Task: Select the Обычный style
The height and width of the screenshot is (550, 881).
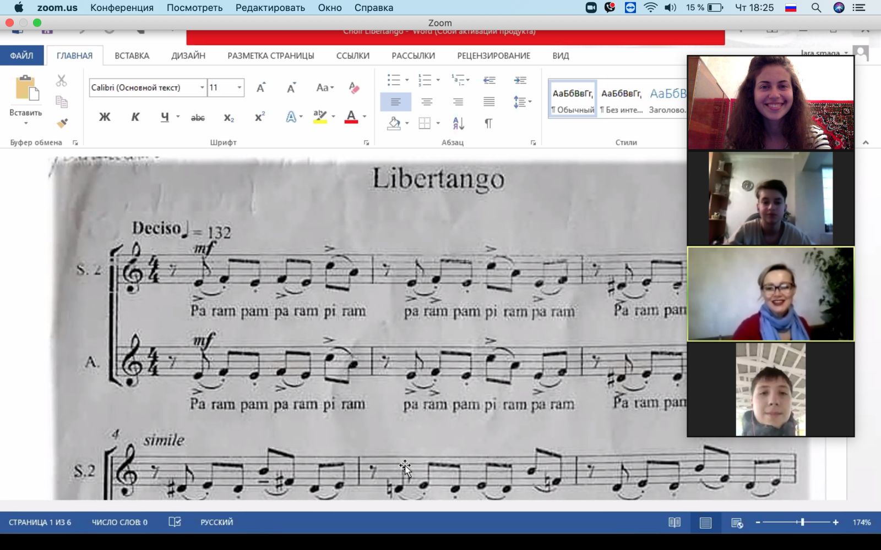Action: click(x=573, y=99)
